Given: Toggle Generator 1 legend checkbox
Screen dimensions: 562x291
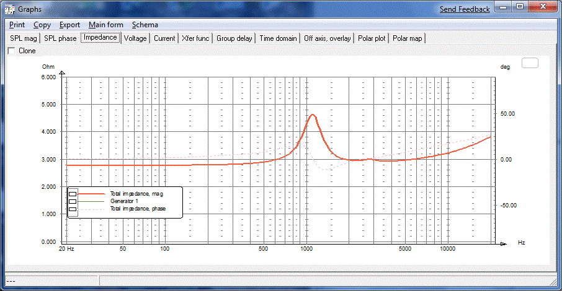Looking at the screenshot, I should tap(73, 201).
